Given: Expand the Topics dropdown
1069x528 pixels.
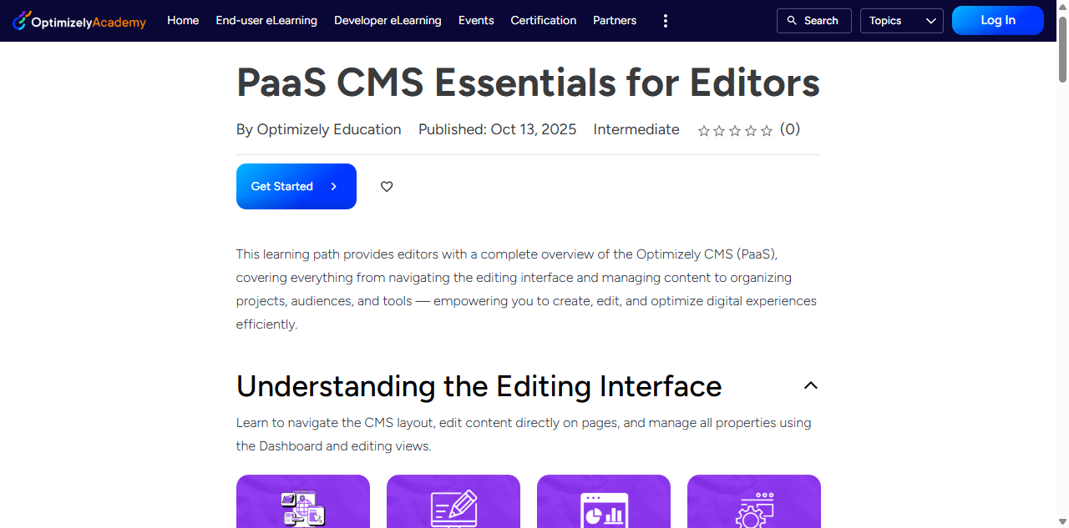Looking at the screenshot, I should (902, 21).
